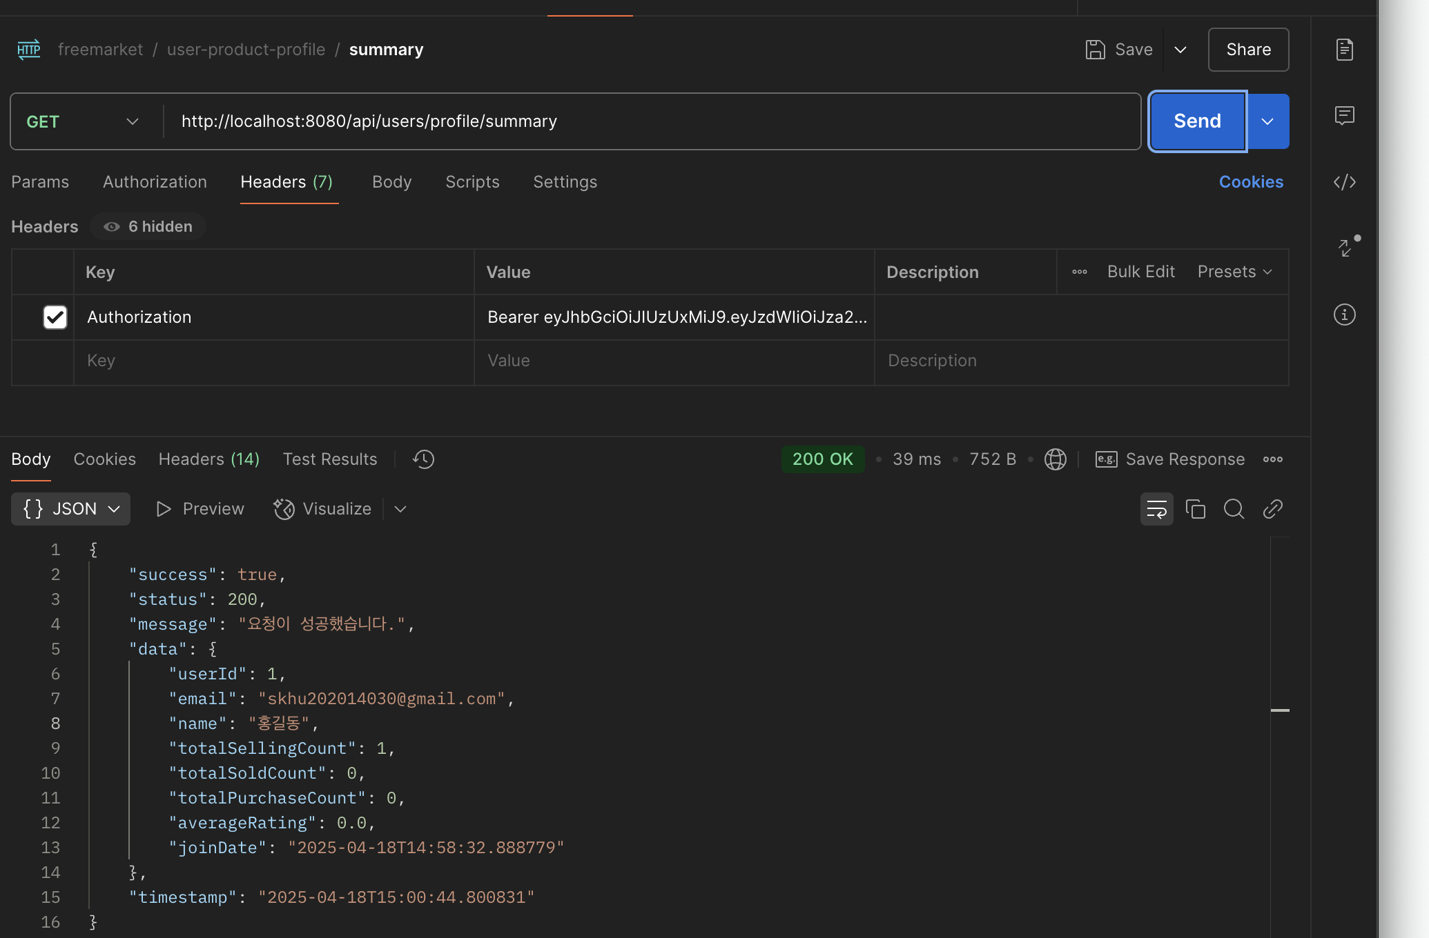The height and width of the screenshot is (938, 1429).
Task: Open the Cookies link
Action: click(x=1251, y=182)
